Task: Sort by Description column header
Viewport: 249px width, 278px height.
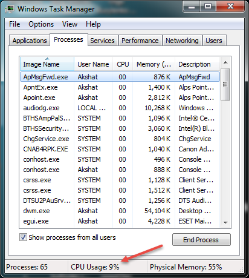Action: click(197, 64)
